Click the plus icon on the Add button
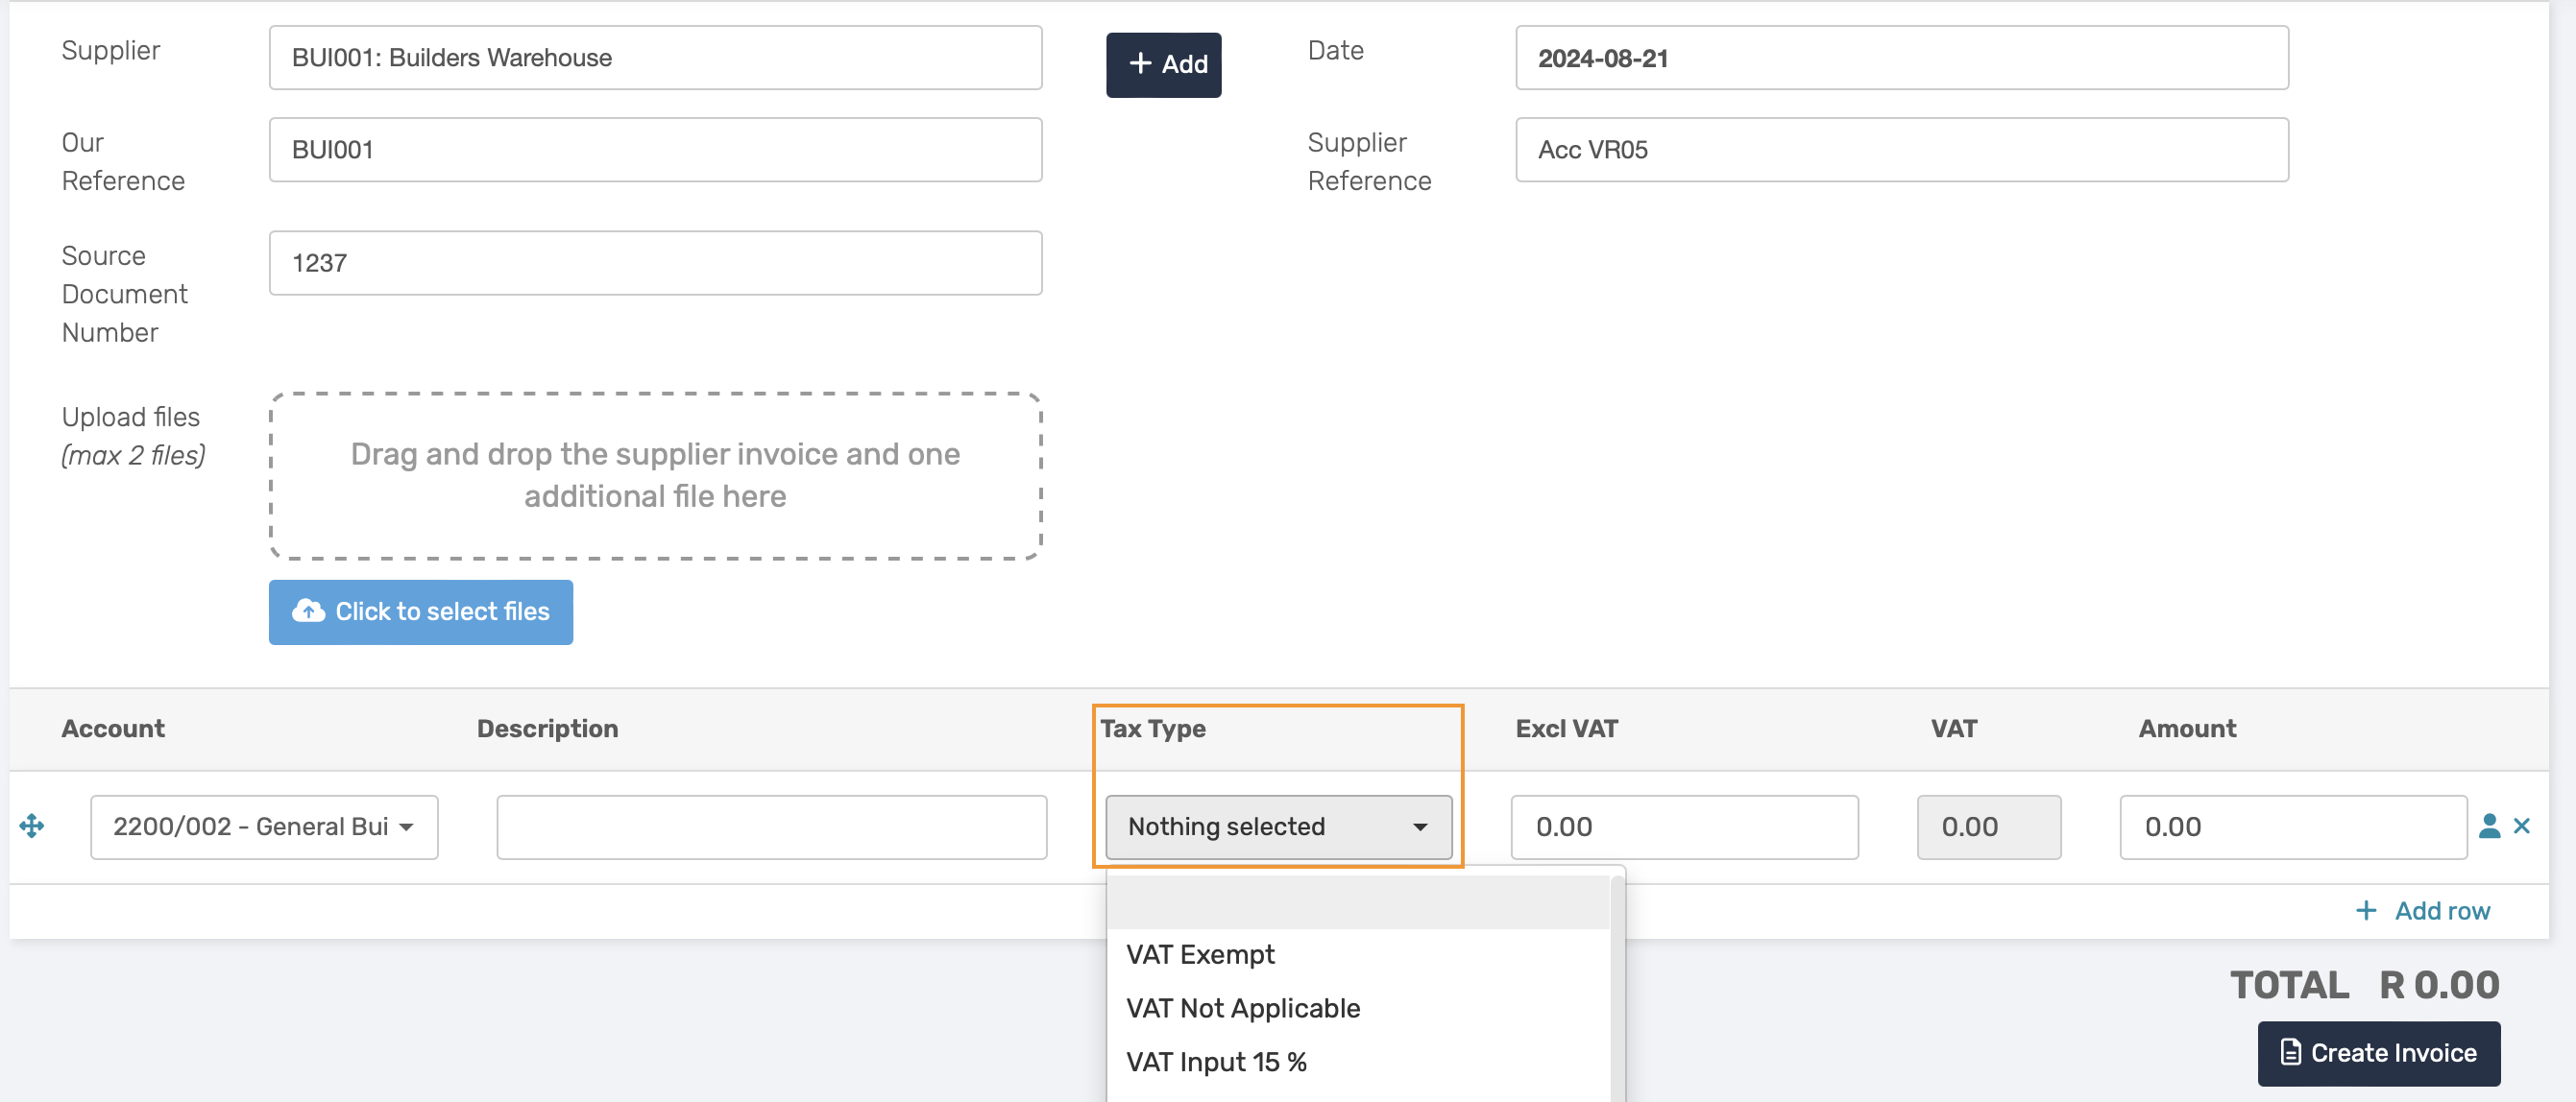2576x1102 pixels. (1140, 64)
